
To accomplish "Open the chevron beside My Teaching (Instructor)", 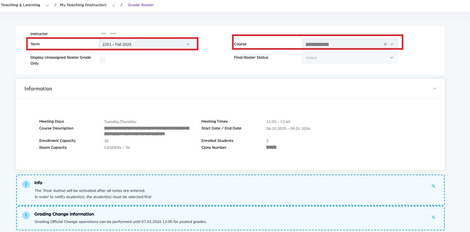I will 113,5.
